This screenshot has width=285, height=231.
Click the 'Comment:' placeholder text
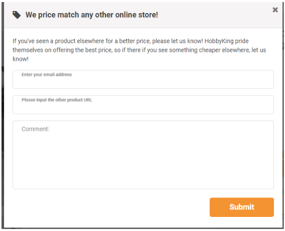(36, 129)
